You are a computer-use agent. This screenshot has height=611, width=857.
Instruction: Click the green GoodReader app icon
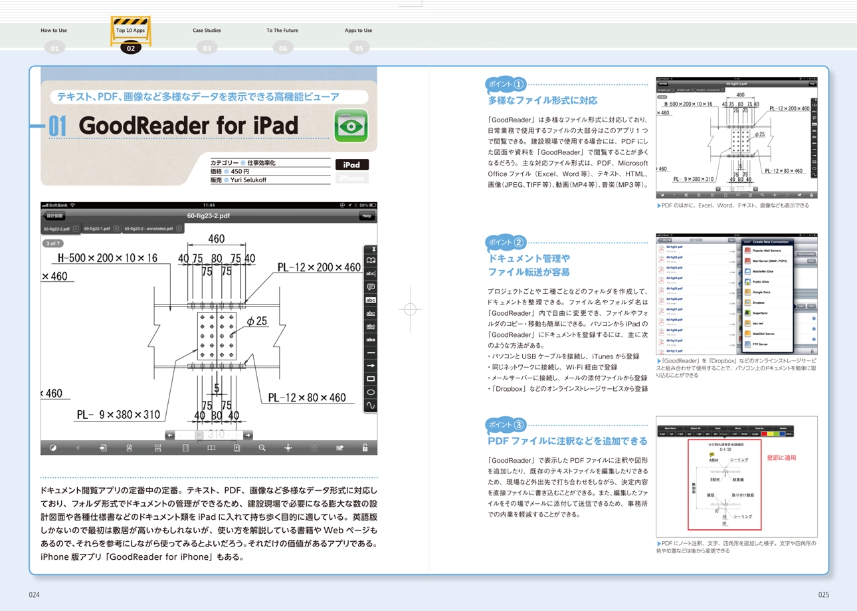click(x=351, y=125)
